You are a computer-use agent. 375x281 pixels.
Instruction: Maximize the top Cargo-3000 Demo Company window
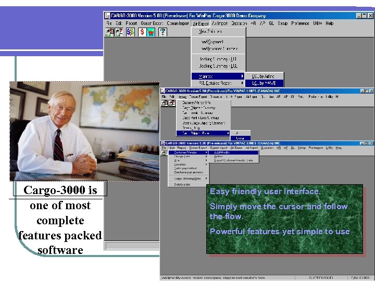364,16
